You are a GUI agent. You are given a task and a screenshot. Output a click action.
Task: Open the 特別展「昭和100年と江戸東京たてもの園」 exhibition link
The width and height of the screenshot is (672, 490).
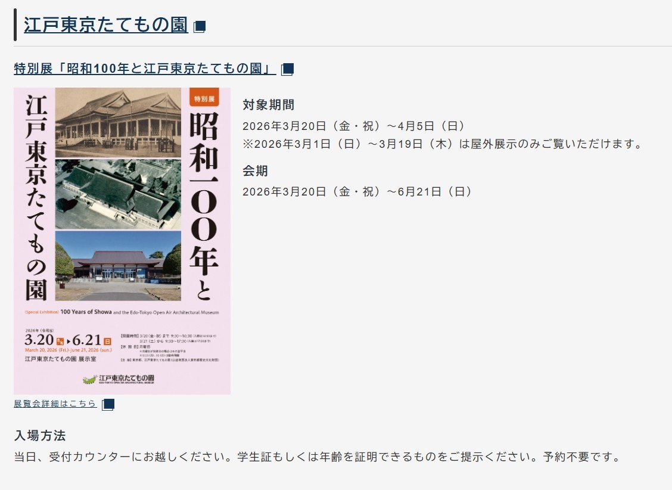pyautogui.click(x=143, y=69)
